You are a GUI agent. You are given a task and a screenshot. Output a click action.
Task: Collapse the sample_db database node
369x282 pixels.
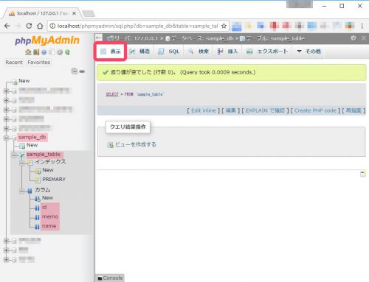click(x=7, y=138)
